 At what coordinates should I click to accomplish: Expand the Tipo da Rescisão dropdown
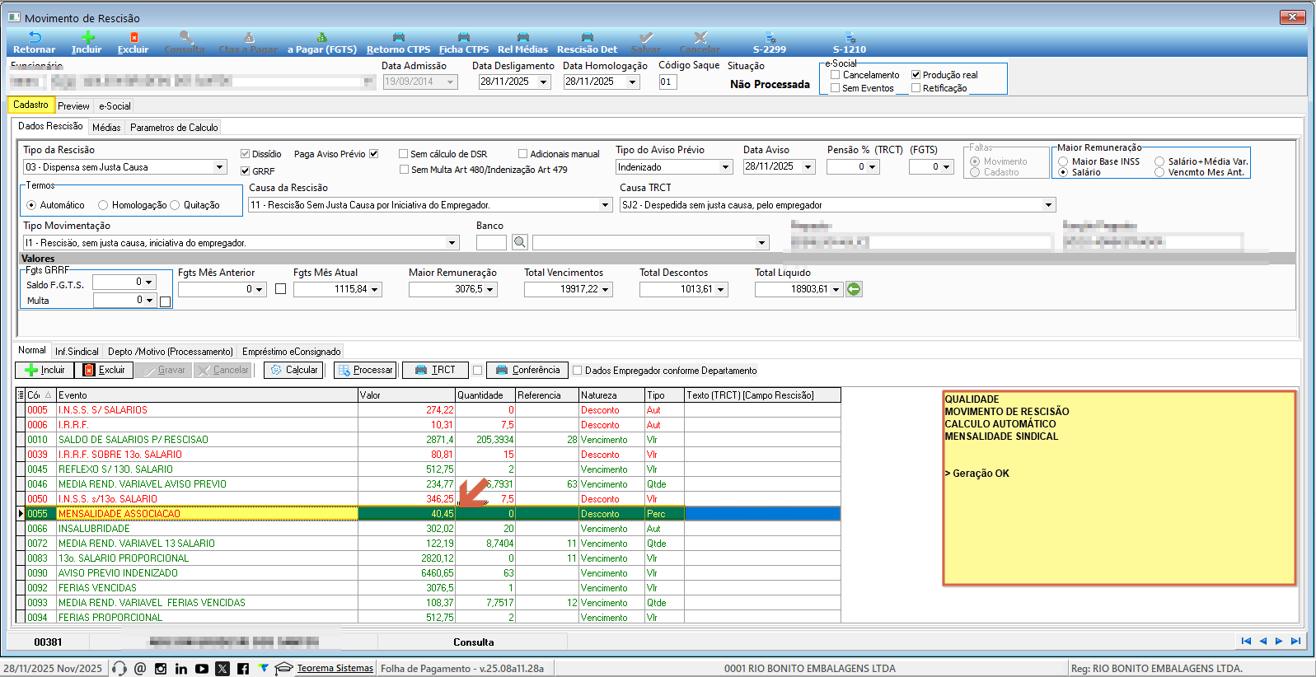tap(219, 167)
